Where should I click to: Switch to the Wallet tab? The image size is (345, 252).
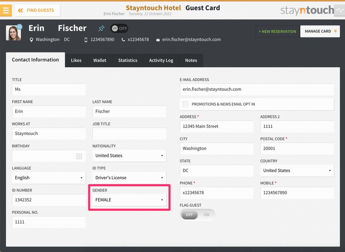point(100,60)
